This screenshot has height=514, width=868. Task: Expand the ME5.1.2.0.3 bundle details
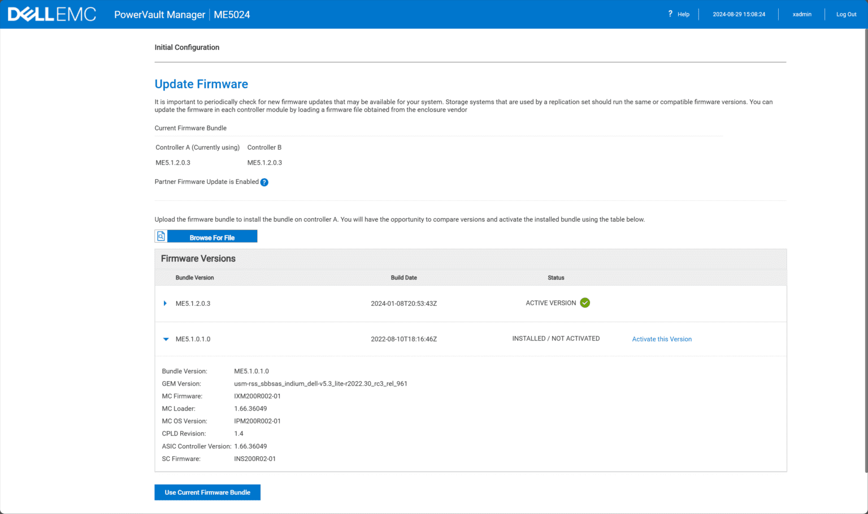(165, 303)
